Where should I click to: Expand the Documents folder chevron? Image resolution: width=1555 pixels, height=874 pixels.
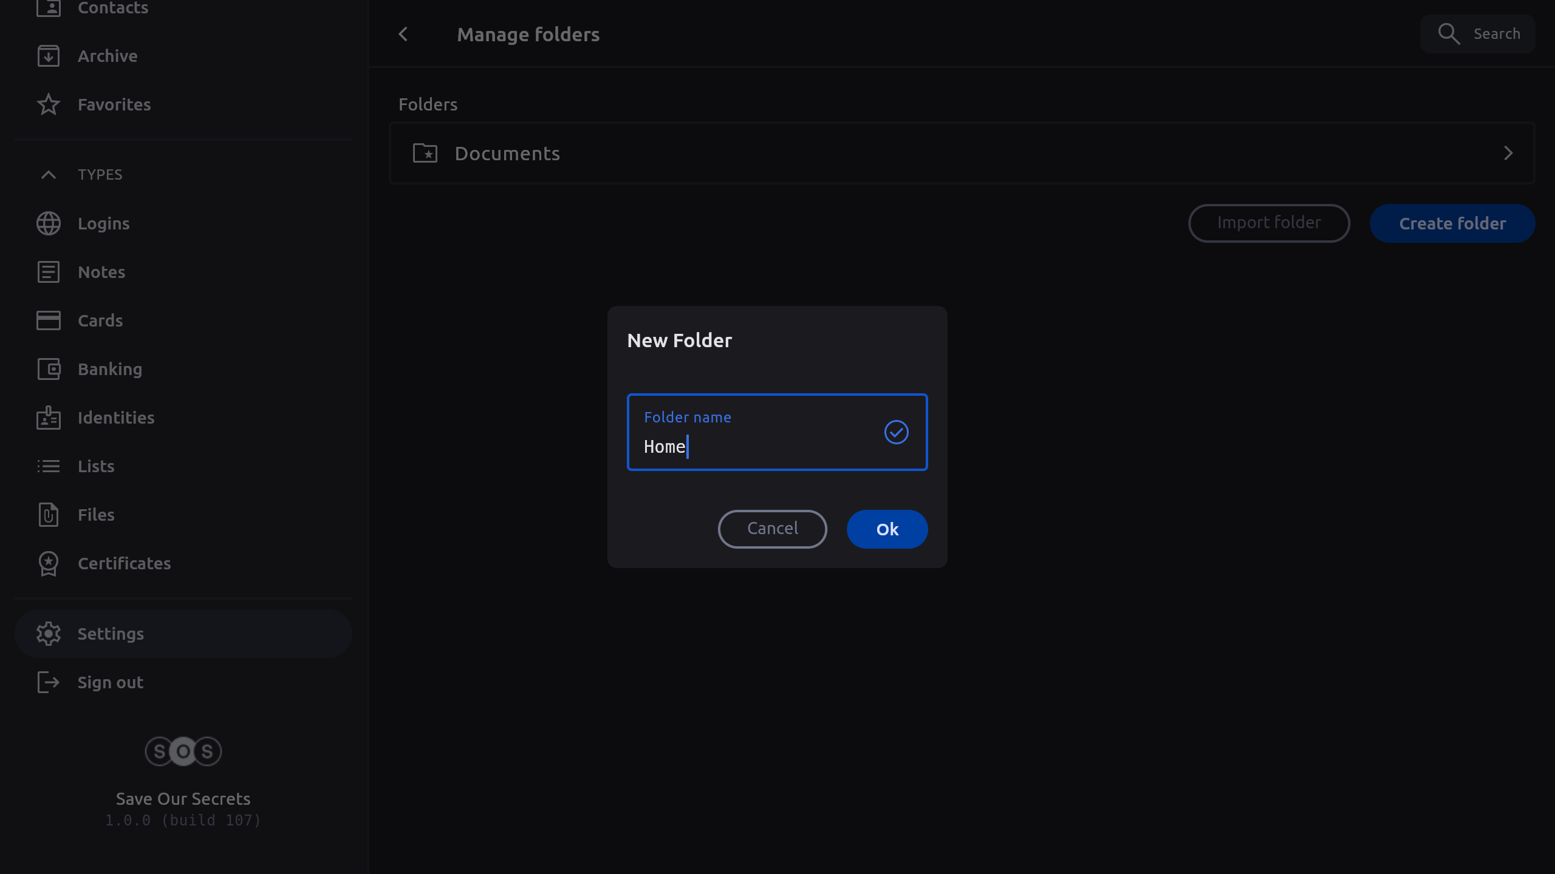pyautogui.click(x=1508, y=153)
